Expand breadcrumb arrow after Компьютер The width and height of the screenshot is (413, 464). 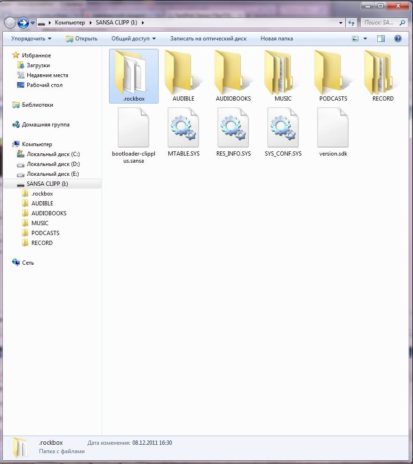click(91, 23)
